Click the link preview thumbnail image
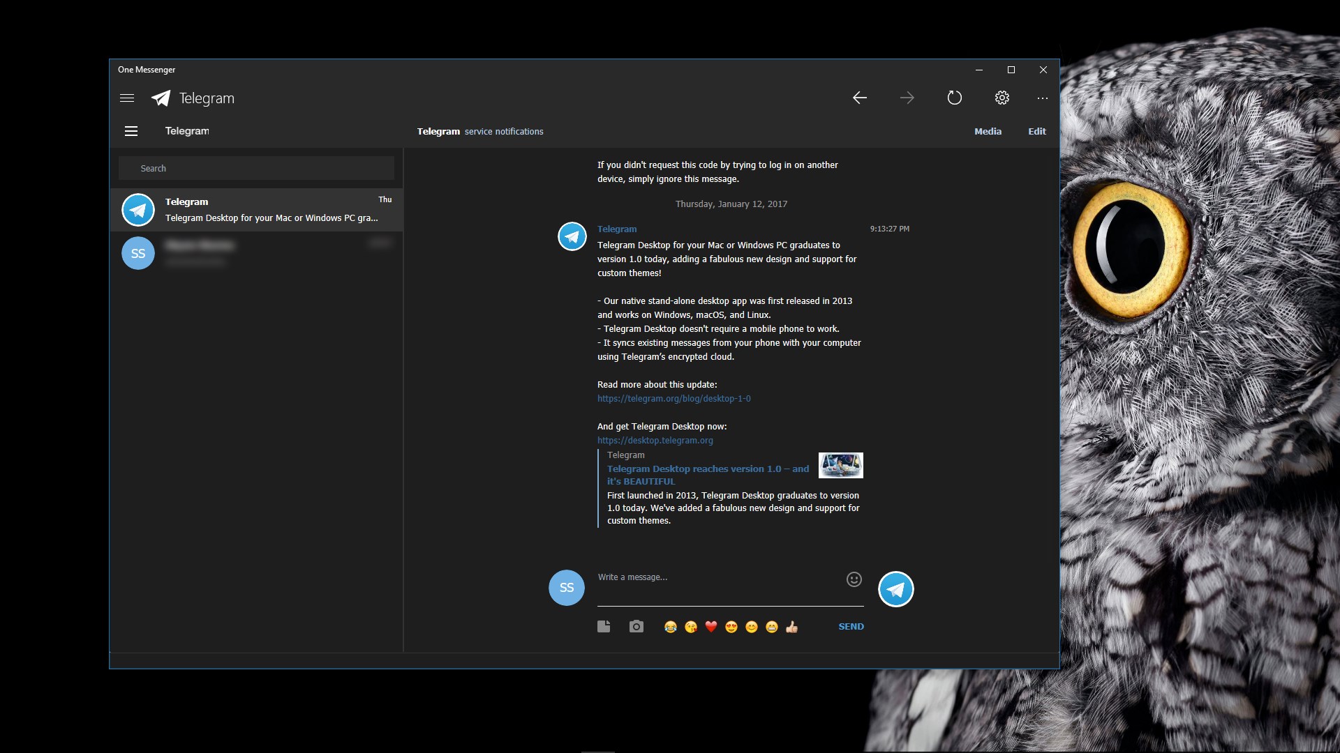Viewport: 1340px width, 753px height. pos(841,465)
